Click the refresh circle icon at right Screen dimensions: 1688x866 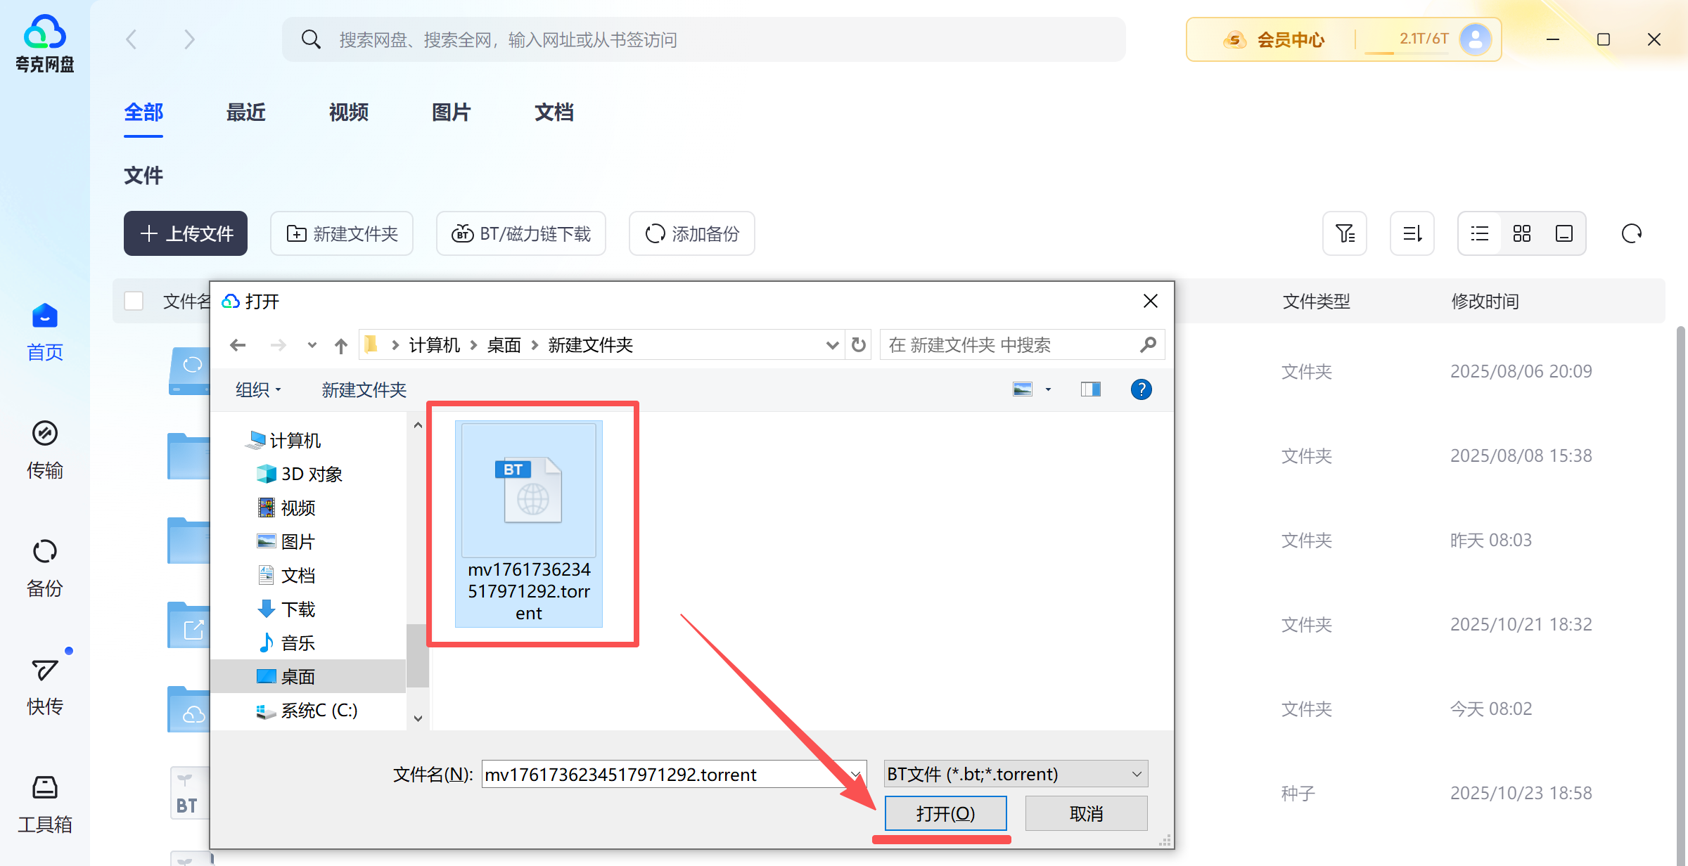[1631, 233]
